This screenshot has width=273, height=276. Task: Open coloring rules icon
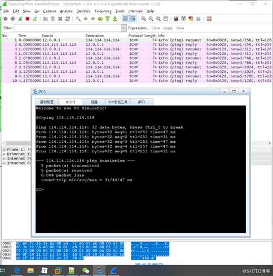click(x=191, y=19)
